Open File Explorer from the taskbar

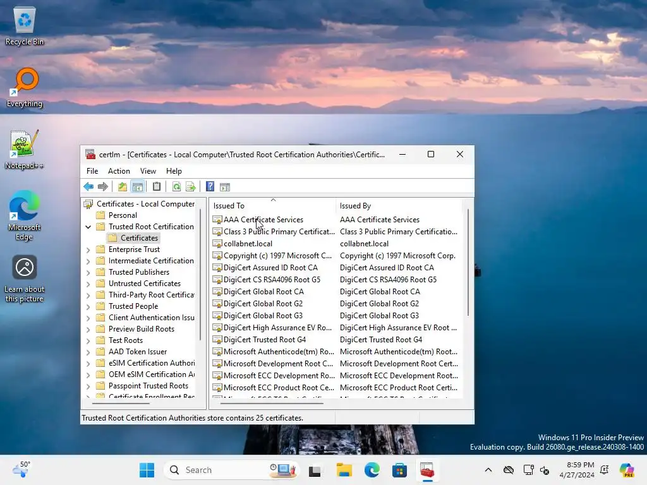pyautogui.click(x=344, y=470)
